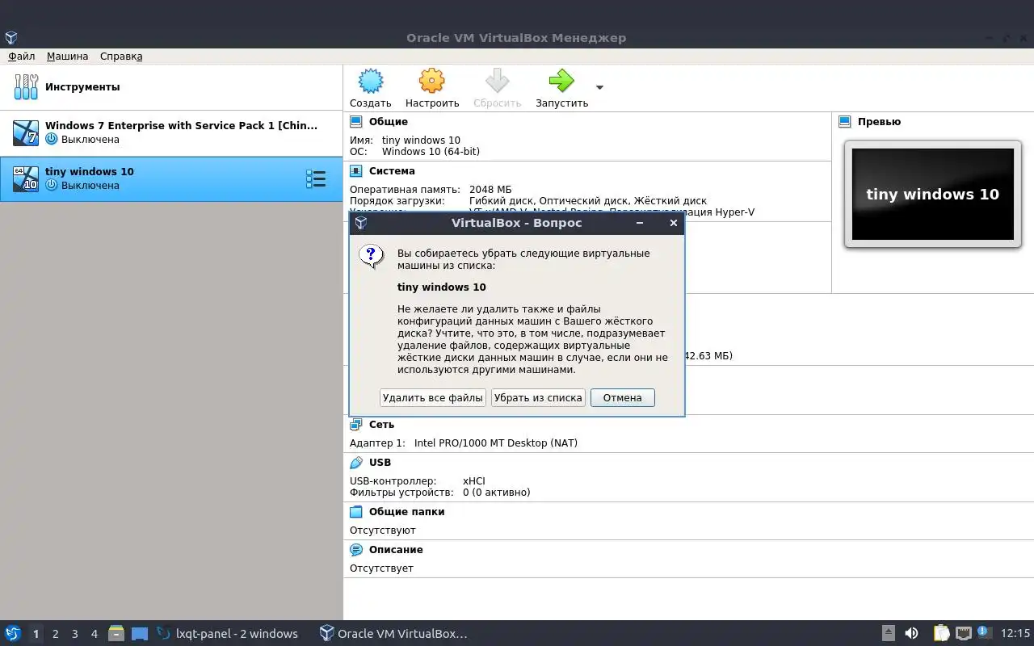Close the VirtualBox - Вопрос dialog
This screenshot has height=646, width=1034.
click(674, 223)
